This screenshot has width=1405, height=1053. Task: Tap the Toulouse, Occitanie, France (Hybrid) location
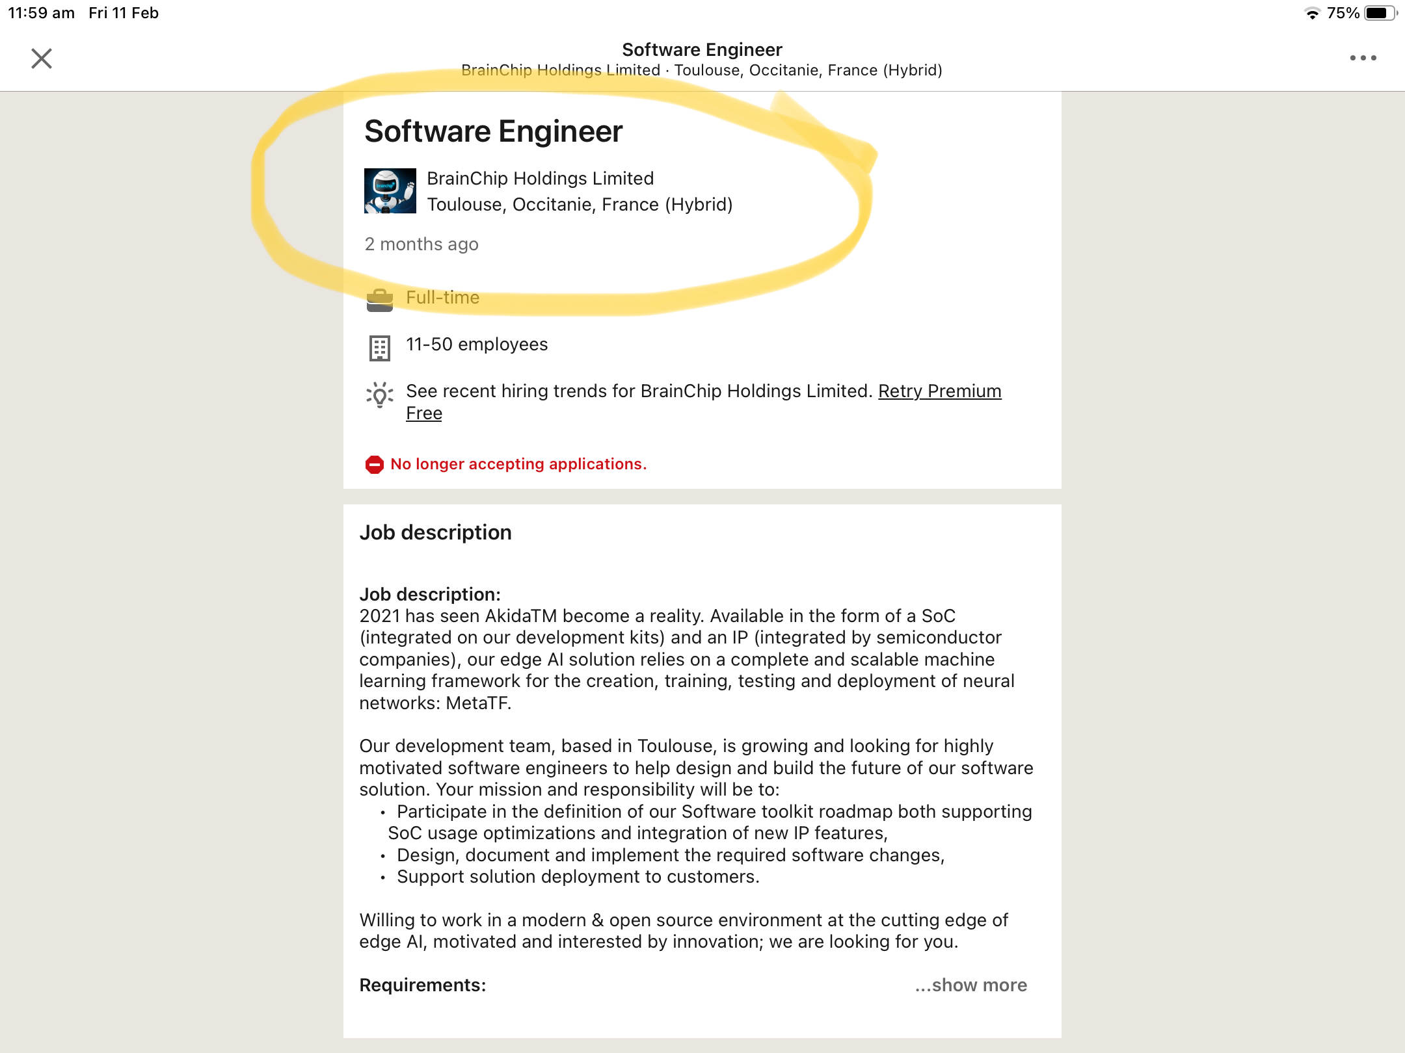pyautogui.click(x=580, y=204)
